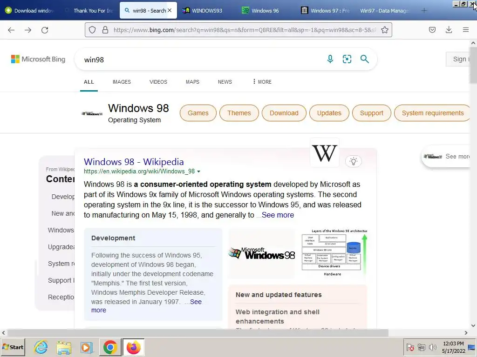
Task: Open the Windows 98 architecture diagram image
Action: point(334,253)
